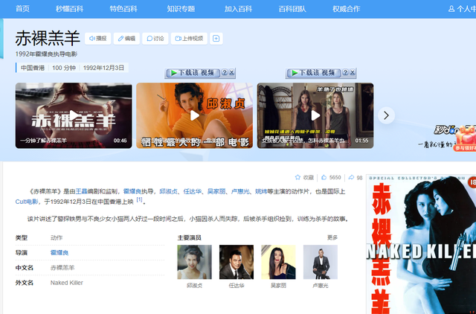Open the 首页 nav item

click(22, 9)
